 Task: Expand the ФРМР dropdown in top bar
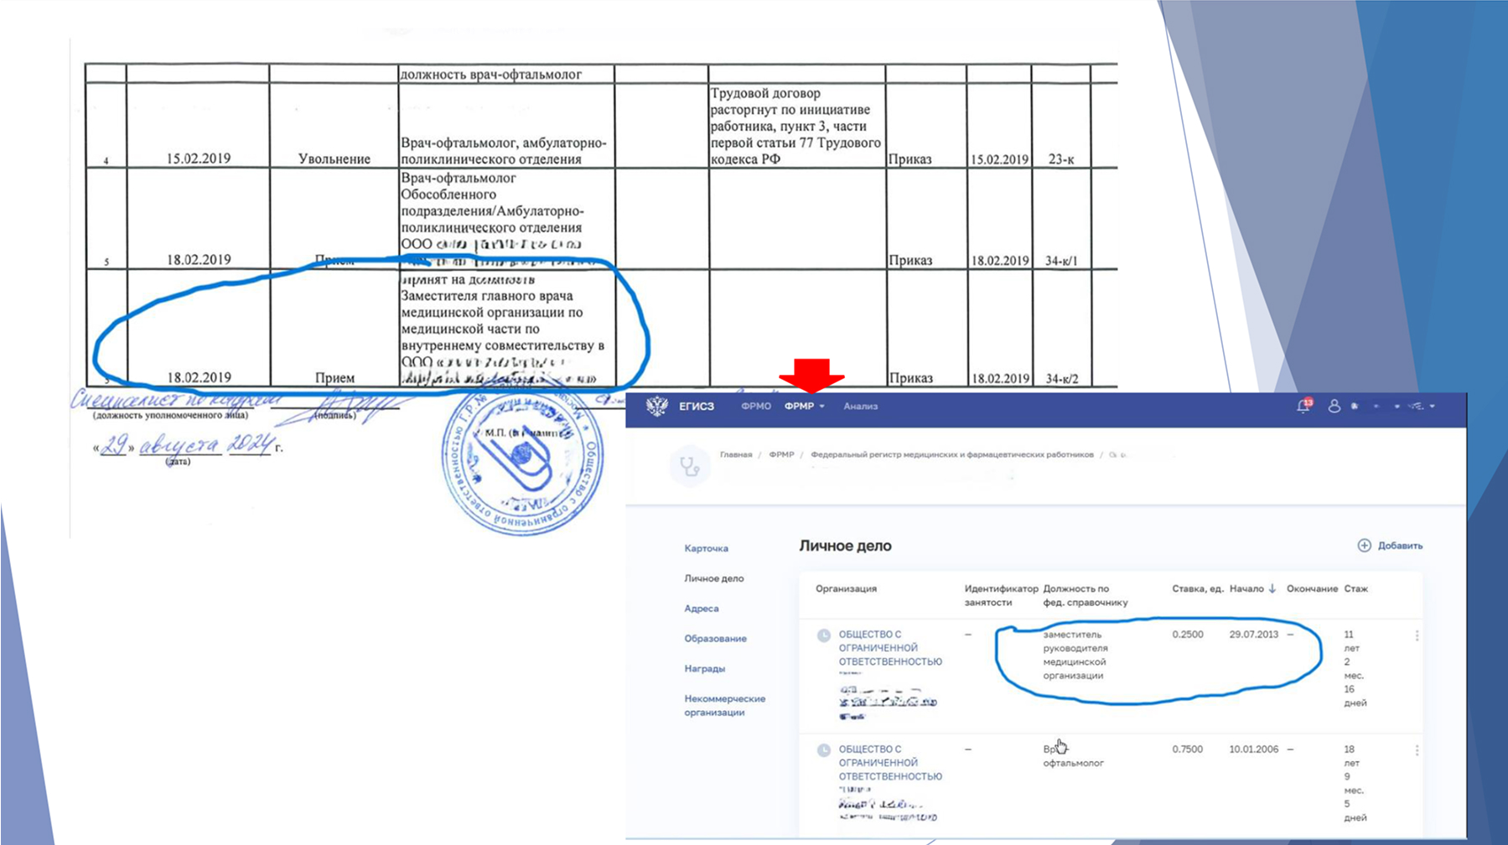821,407
